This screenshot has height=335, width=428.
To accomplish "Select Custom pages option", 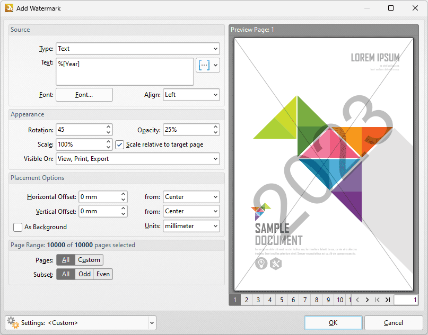I will click(89, 260).
